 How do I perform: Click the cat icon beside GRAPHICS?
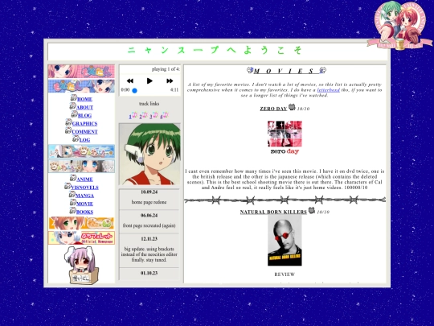click(68, 122)
